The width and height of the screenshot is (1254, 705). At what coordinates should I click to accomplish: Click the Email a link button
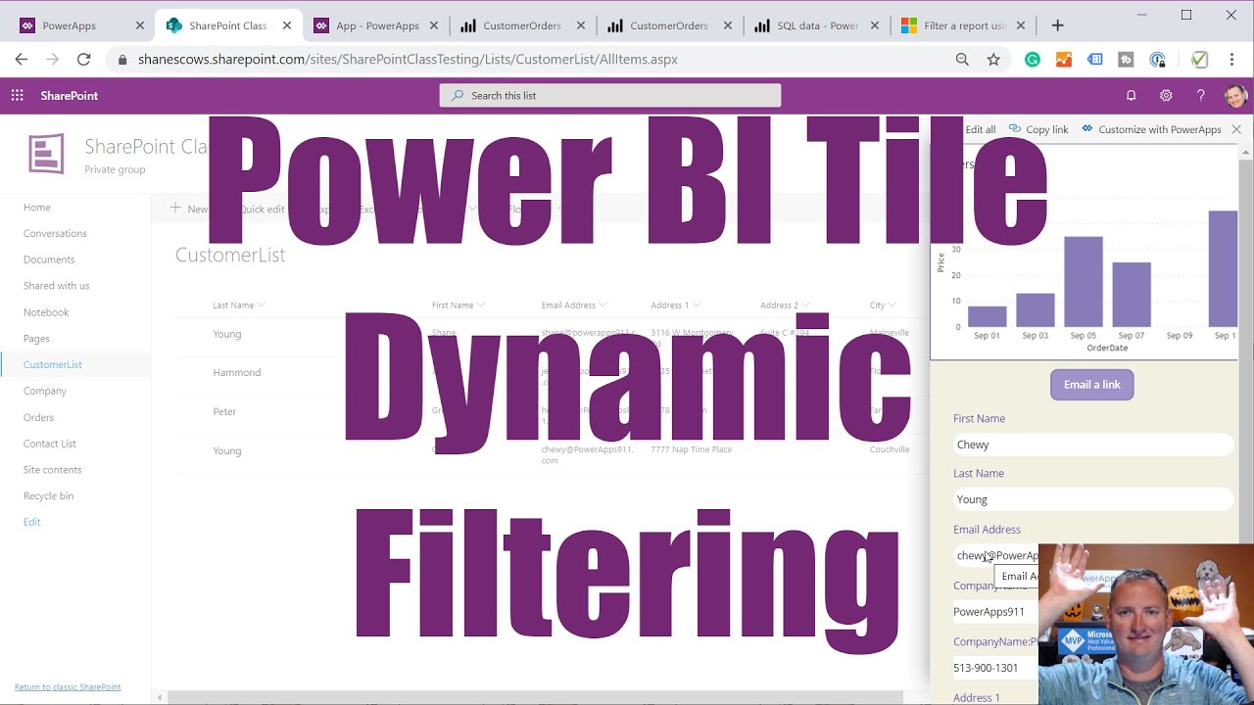(1092, 385)
